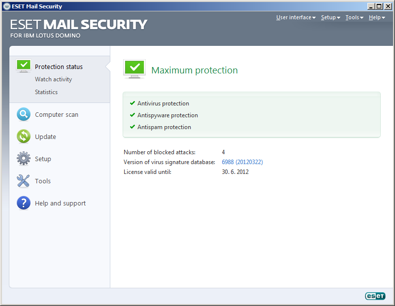Open the Tools dropdown in top bar
The height and width of the screenshot is (306, 395).
pyautogui.click(x=354, y=17)
